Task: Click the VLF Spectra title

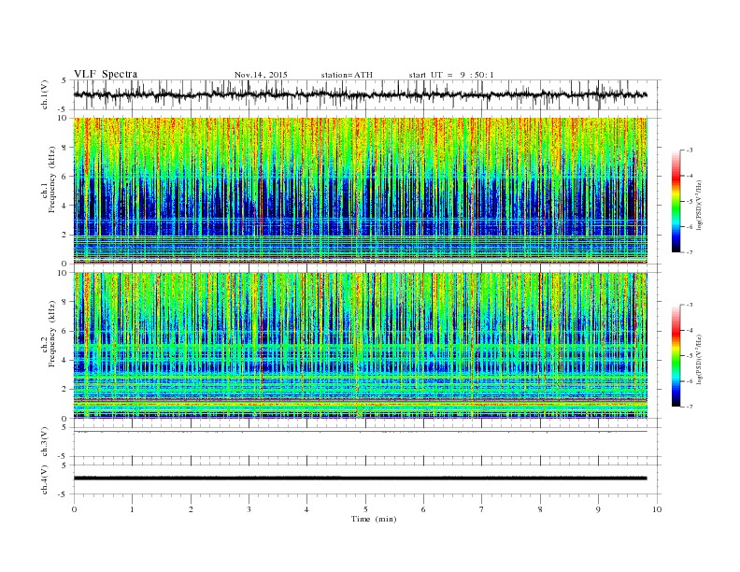Action: 106,74
